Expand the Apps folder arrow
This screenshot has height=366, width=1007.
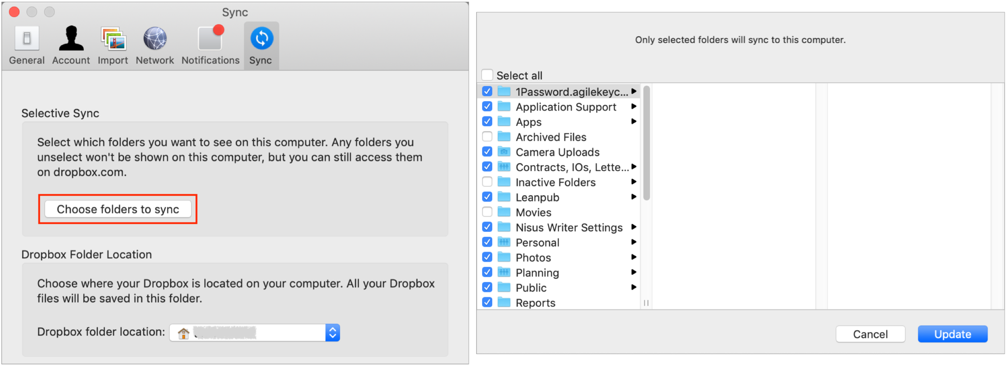(634, 121)
